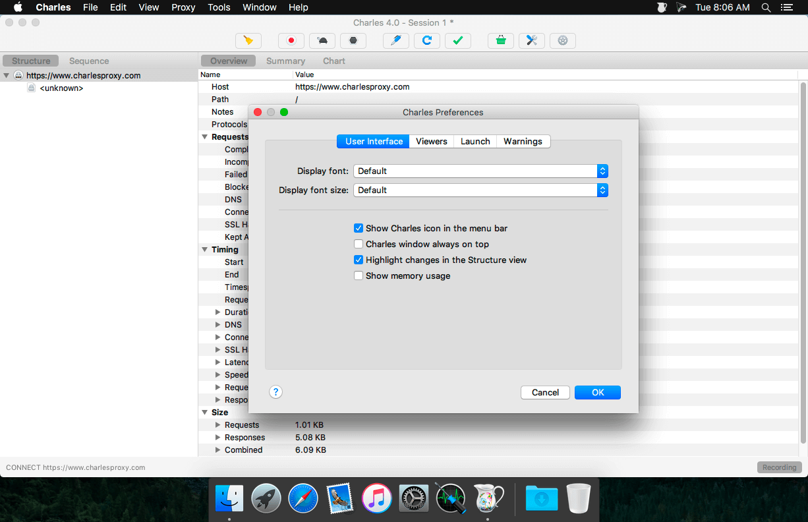The height and width of the screenshot is (522, 808).
Task: Open Tools via wrench and screwdriver icon
Action: pos(532,41)
